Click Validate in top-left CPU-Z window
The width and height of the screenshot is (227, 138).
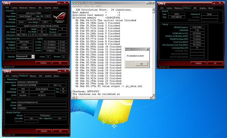click(x=44, y=63)
